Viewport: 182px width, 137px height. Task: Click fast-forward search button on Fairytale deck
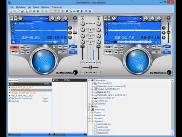point(28,52)
